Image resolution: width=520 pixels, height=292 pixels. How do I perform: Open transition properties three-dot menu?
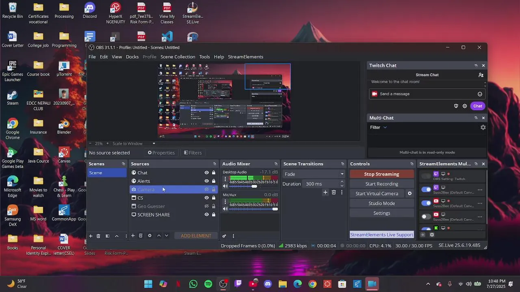coord(342,193)
